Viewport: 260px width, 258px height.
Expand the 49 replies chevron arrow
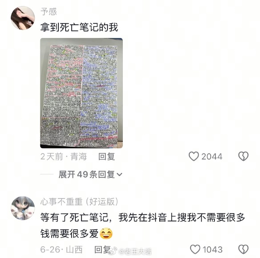[119, 175]
